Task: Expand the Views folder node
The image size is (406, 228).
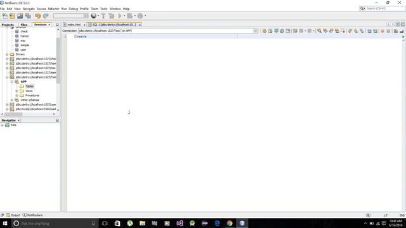Action: pos(17,91)
